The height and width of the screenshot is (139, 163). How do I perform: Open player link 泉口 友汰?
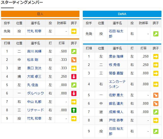pyautogui.click(x=34, y=68)
